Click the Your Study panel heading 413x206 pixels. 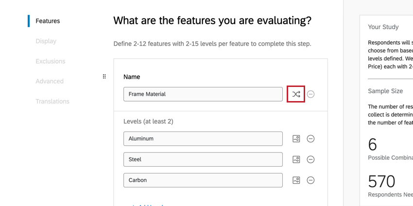(383, 27)
